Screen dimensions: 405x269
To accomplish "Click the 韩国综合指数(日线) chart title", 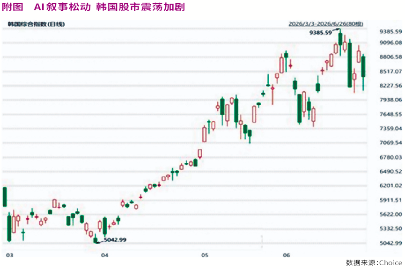I will (36, 24).
